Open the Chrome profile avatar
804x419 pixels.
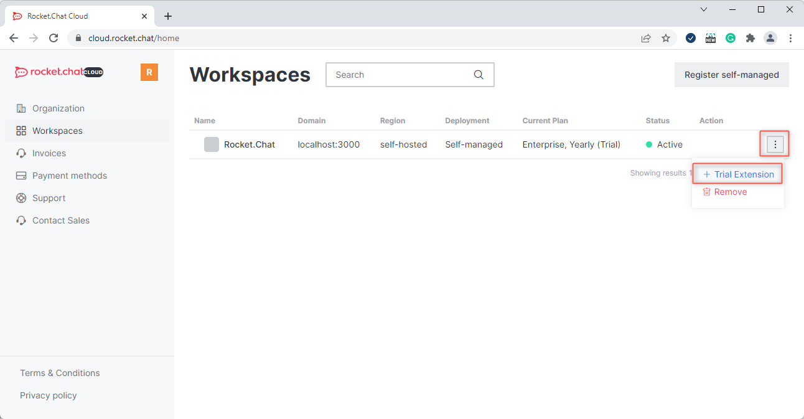(770, 38)
